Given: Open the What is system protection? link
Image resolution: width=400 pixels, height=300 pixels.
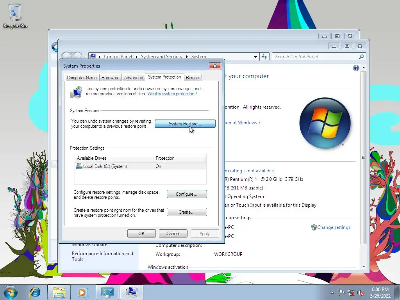Looking at the screenshot, I should coord(172,94).
